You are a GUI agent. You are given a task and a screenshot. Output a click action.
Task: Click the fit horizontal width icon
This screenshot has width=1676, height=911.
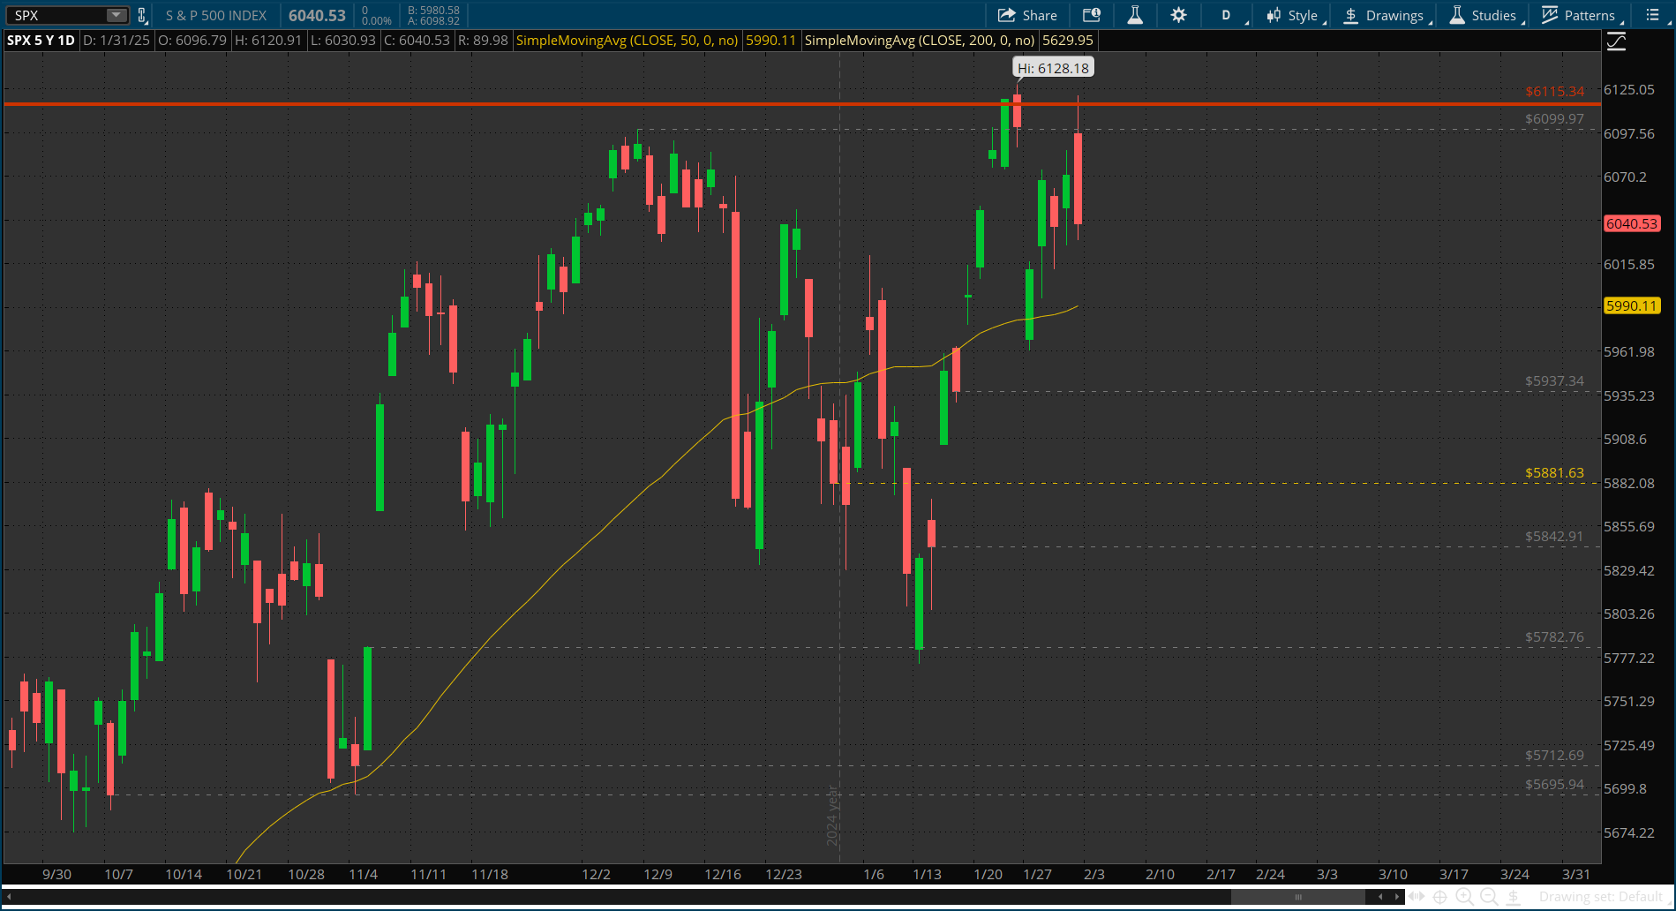point(1417,897)
